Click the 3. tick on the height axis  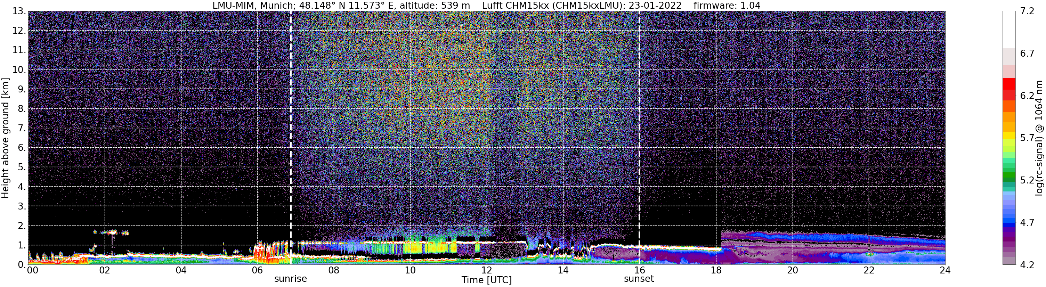22,206
